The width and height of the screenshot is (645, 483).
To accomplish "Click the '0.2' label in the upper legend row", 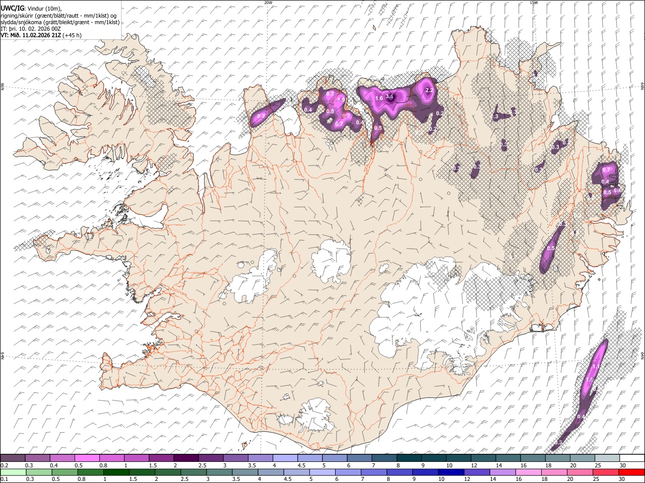I will [4, 465].
